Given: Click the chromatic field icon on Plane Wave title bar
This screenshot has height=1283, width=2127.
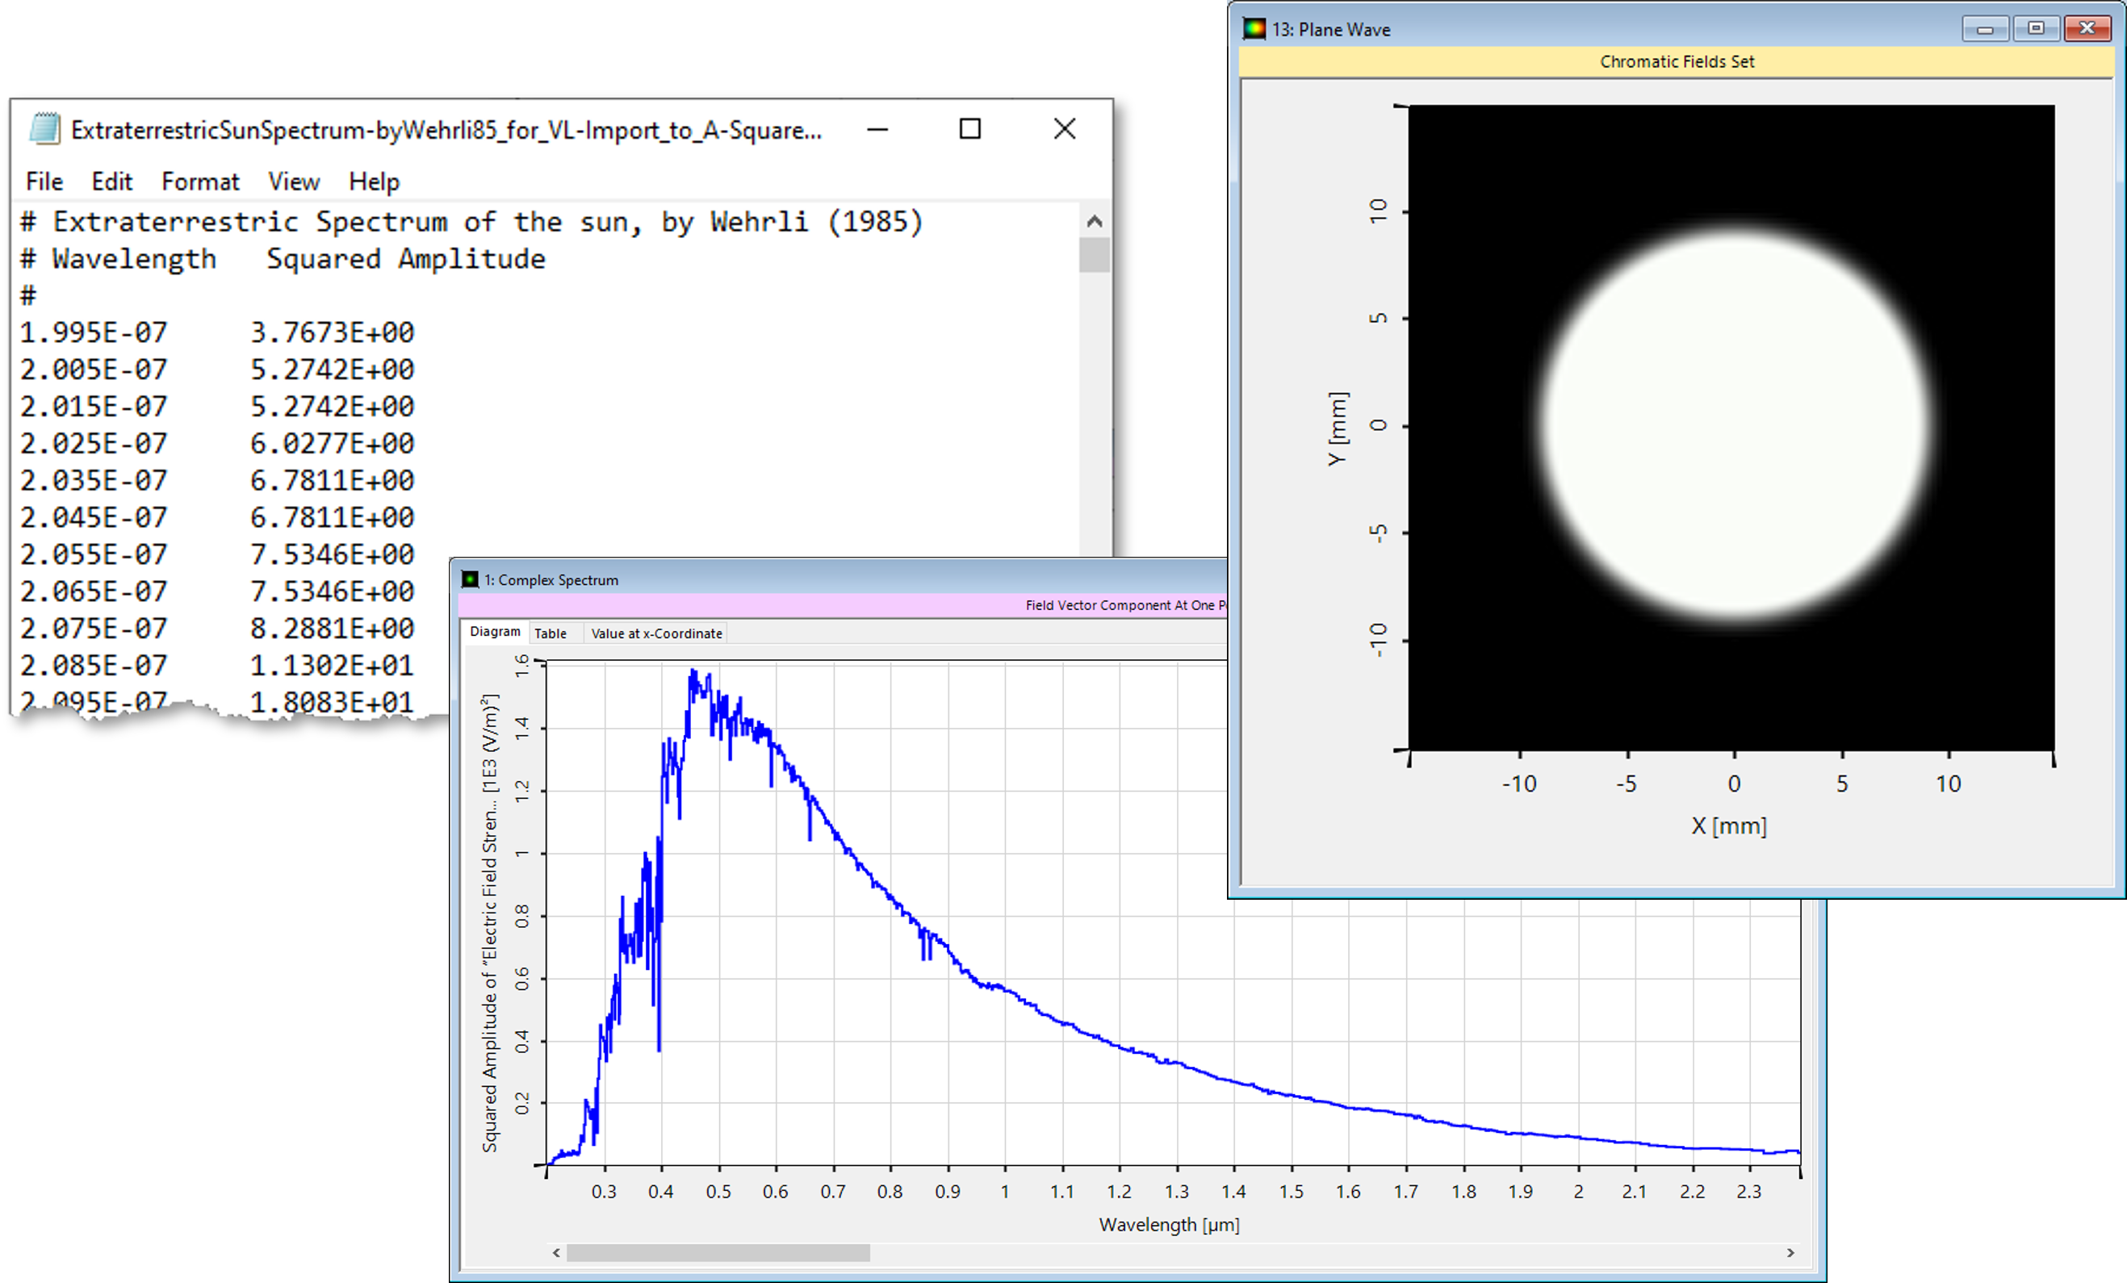Looking at the screenshot, I should (1254, 27).
